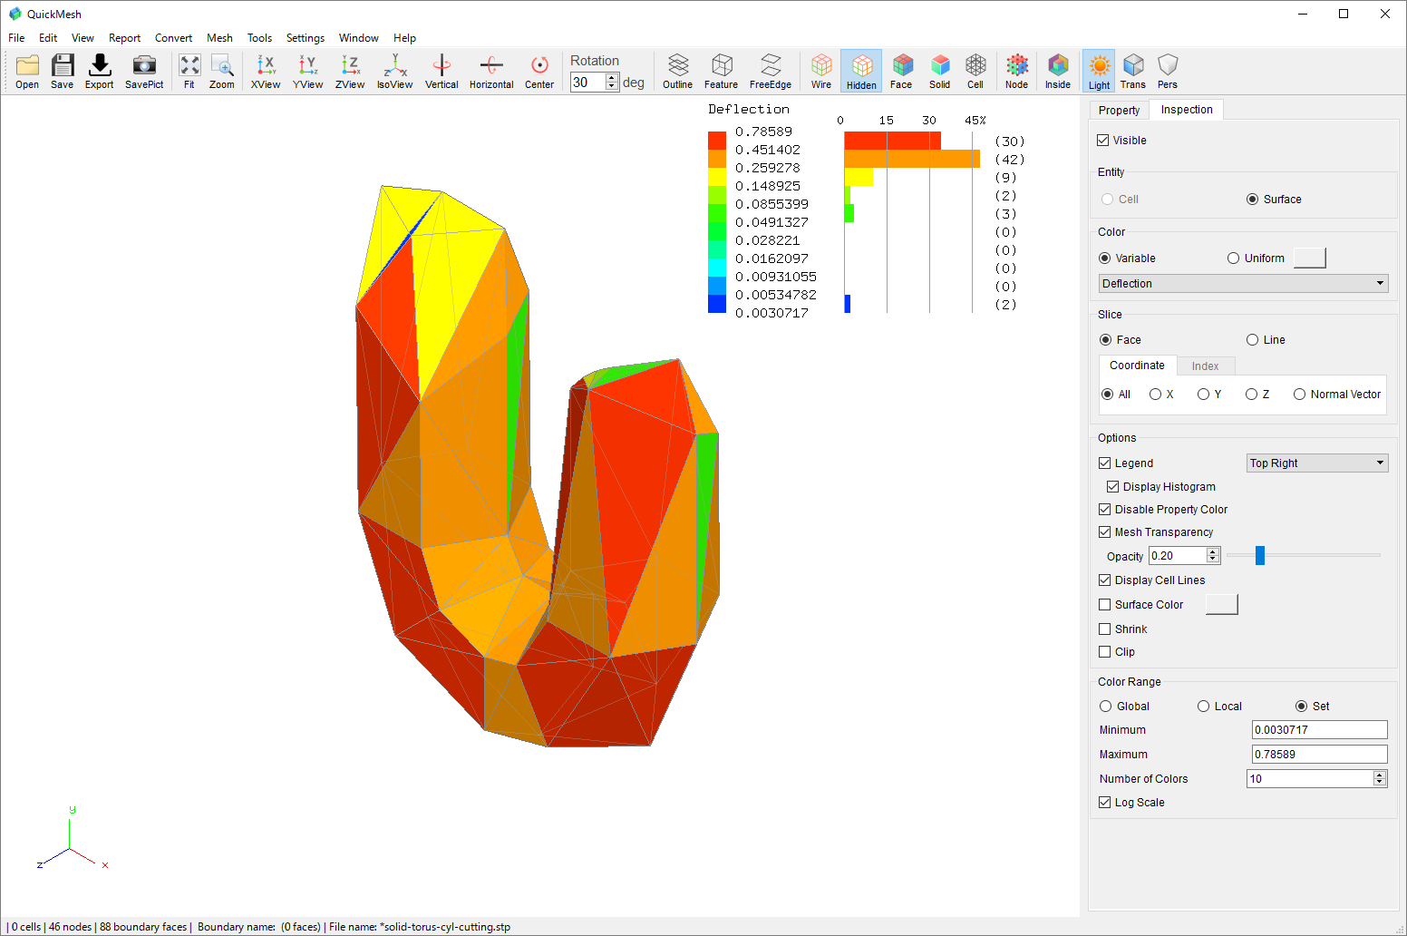The image size is (1407, 936).
Task: Click the Uniform color swatch
Action: click(x=1309, y=258)
